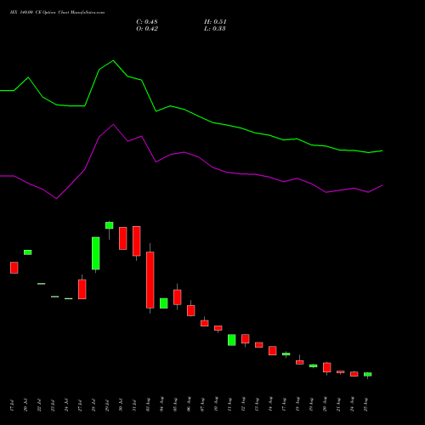Select the 14 Aug date label
The image size is (425, 425).
pos(270,405)
